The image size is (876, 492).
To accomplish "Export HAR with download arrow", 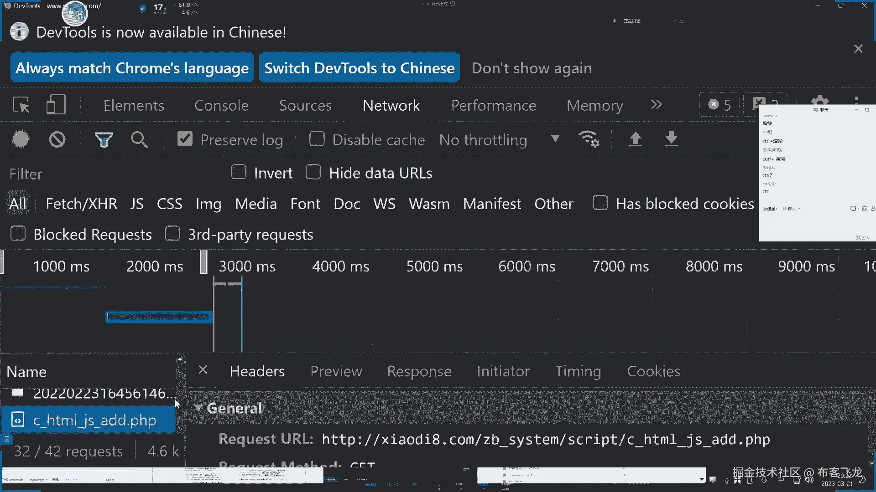I will pos(671,139).
